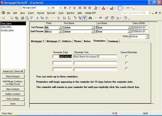This screenshot has height=116, width=162.
Task: Toggle Italic formatting
Action: click(x=70, y=8)
